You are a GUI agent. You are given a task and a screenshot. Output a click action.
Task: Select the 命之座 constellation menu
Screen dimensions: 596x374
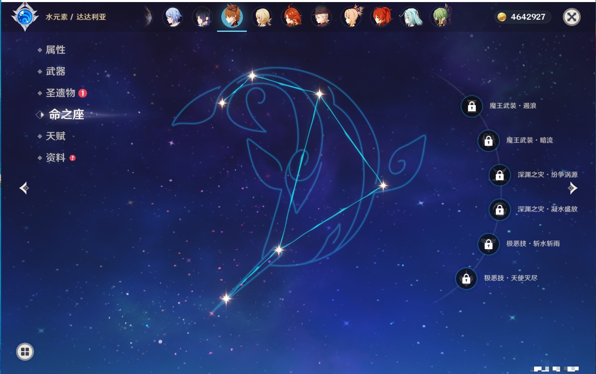coord(66,114)
